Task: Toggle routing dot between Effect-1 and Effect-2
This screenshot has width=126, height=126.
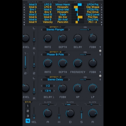Action: tap(100, 51)
